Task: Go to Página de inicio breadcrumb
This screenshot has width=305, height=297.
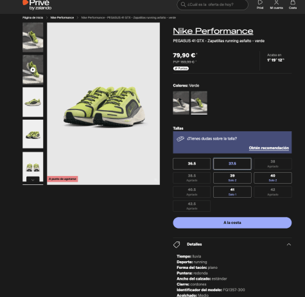Action: (x=33, y=18)
